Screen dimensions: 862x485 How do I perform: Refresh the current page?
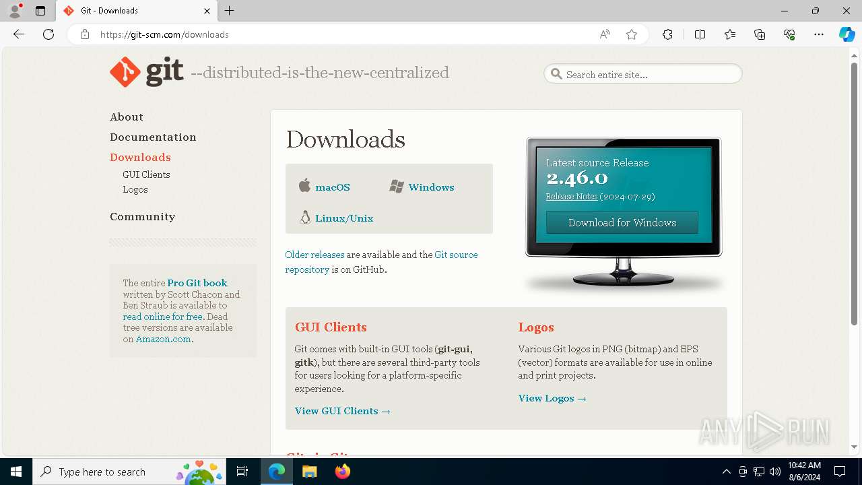[x=48, y=34]
